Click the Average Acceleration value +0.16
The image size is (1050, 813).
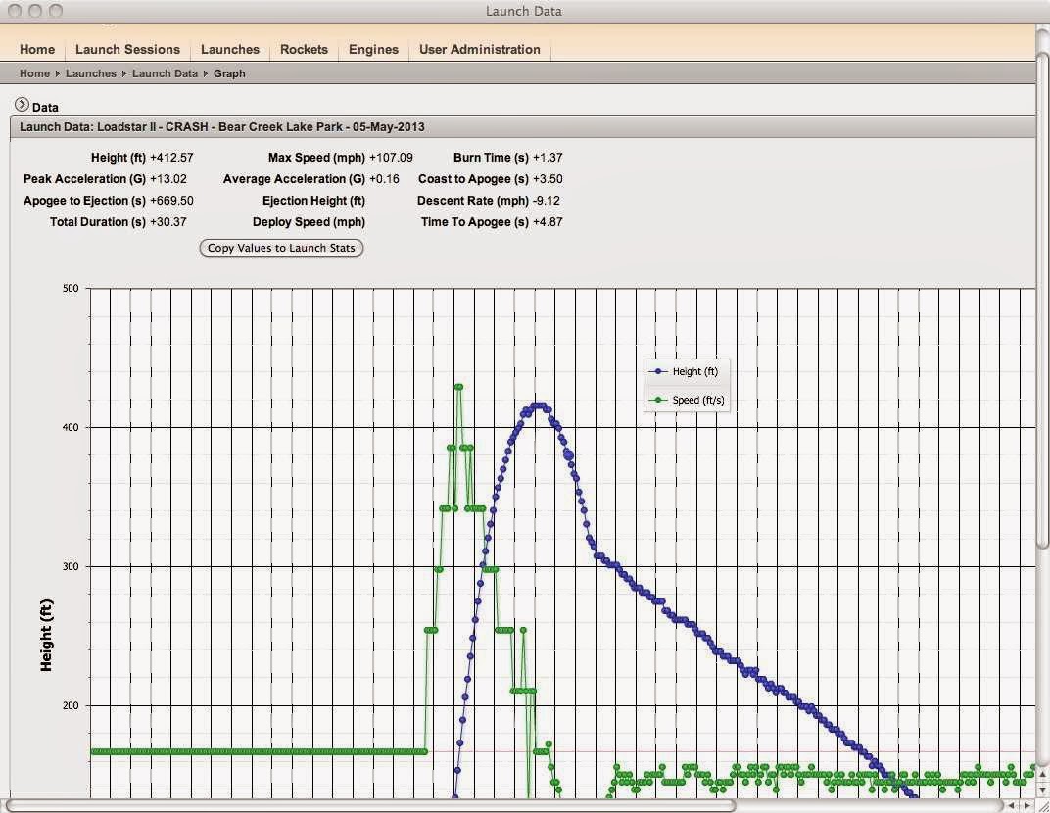tap(384, 179)
